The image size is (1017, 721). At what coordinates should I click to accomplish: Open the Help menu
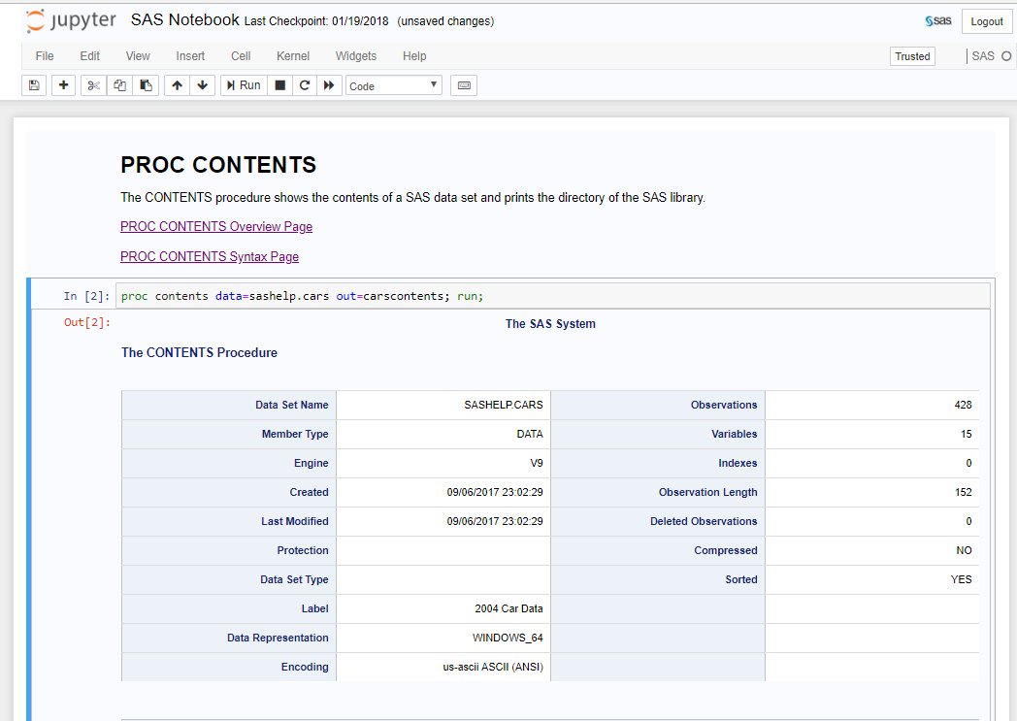pos(414,56)
